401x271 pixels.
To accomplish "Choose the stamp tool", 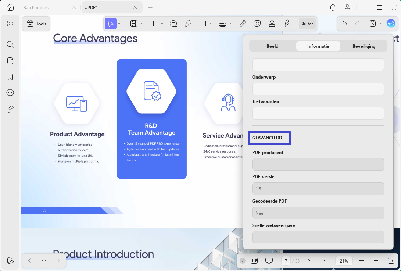I will pos(272,24).
